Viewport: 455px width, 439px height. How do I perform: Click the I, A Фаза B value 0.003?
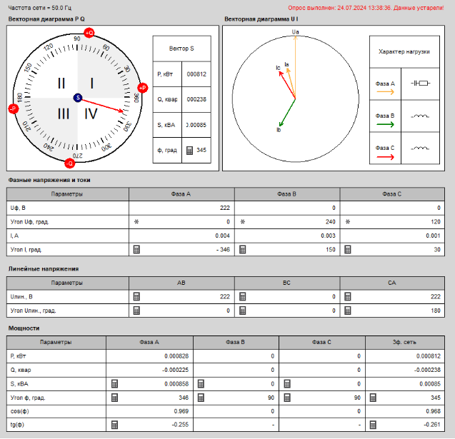328,236
